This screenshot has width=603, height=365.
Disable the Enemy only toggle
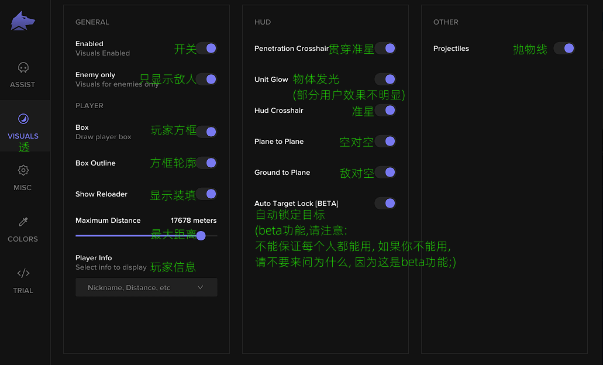[206, 80]
